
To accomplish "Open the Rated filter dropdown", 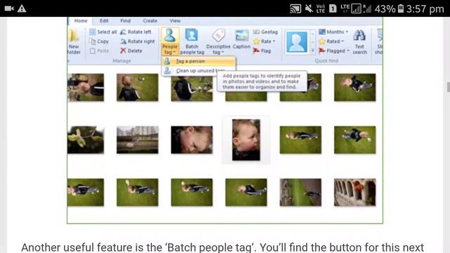I will pyautogui.click(x=331, y=41).
